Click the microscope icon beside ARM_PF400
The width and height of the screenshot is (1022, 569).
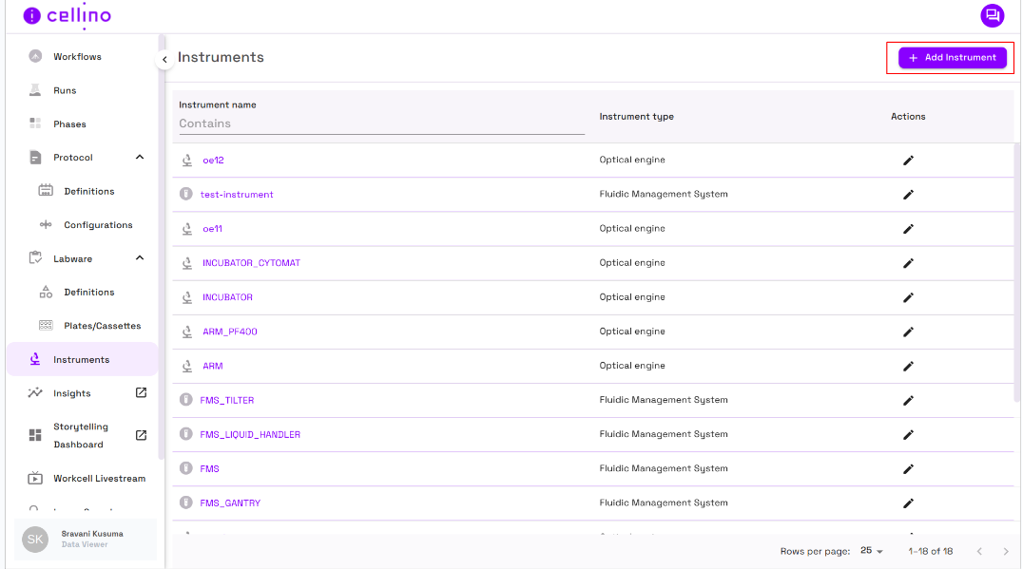187,332
